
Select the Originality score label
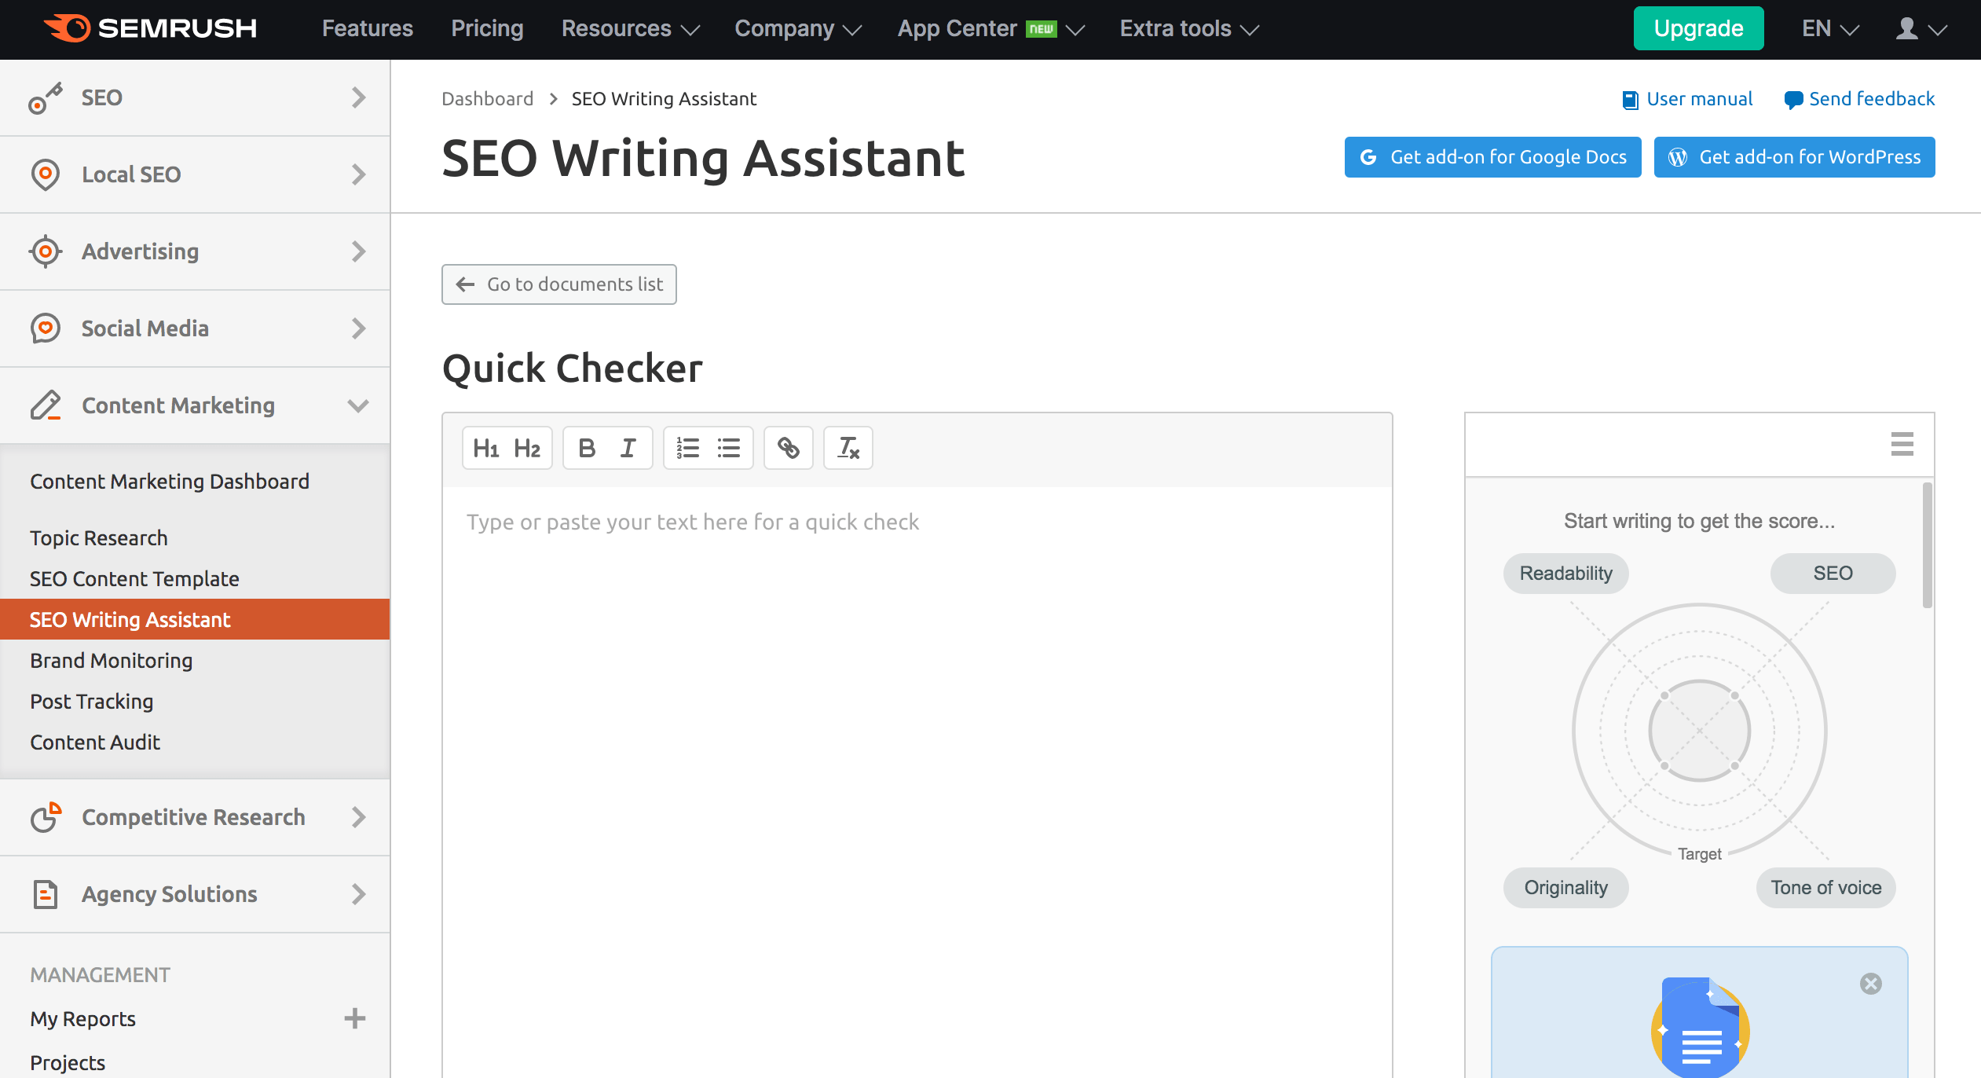click(1565, 888)
